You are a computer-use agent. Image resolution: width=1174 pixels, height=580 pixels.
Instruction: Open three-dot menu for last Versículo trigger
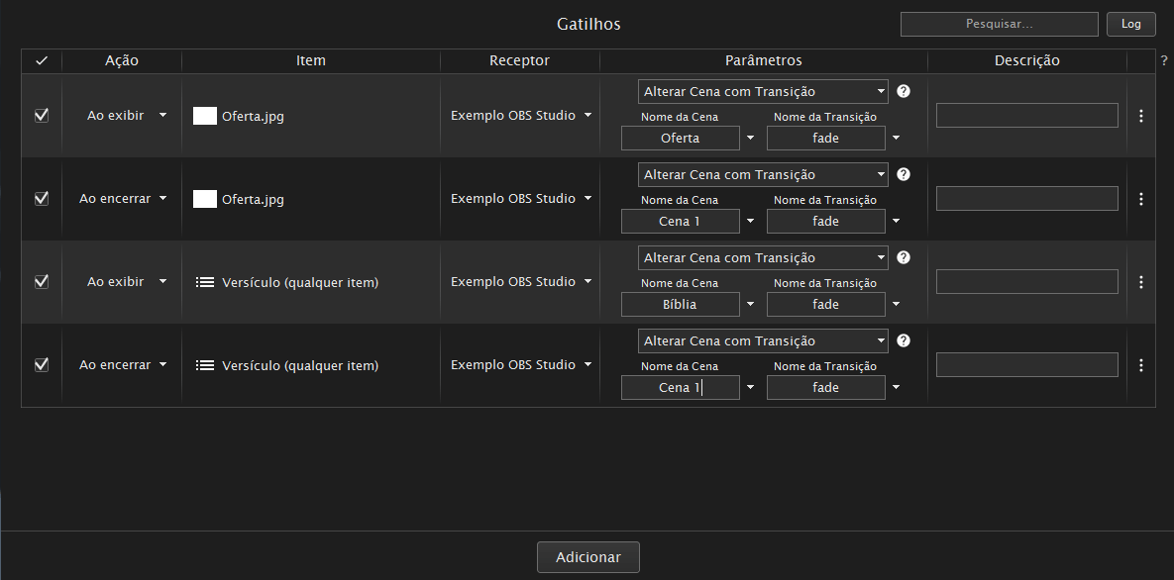(x=1140, y=365)
